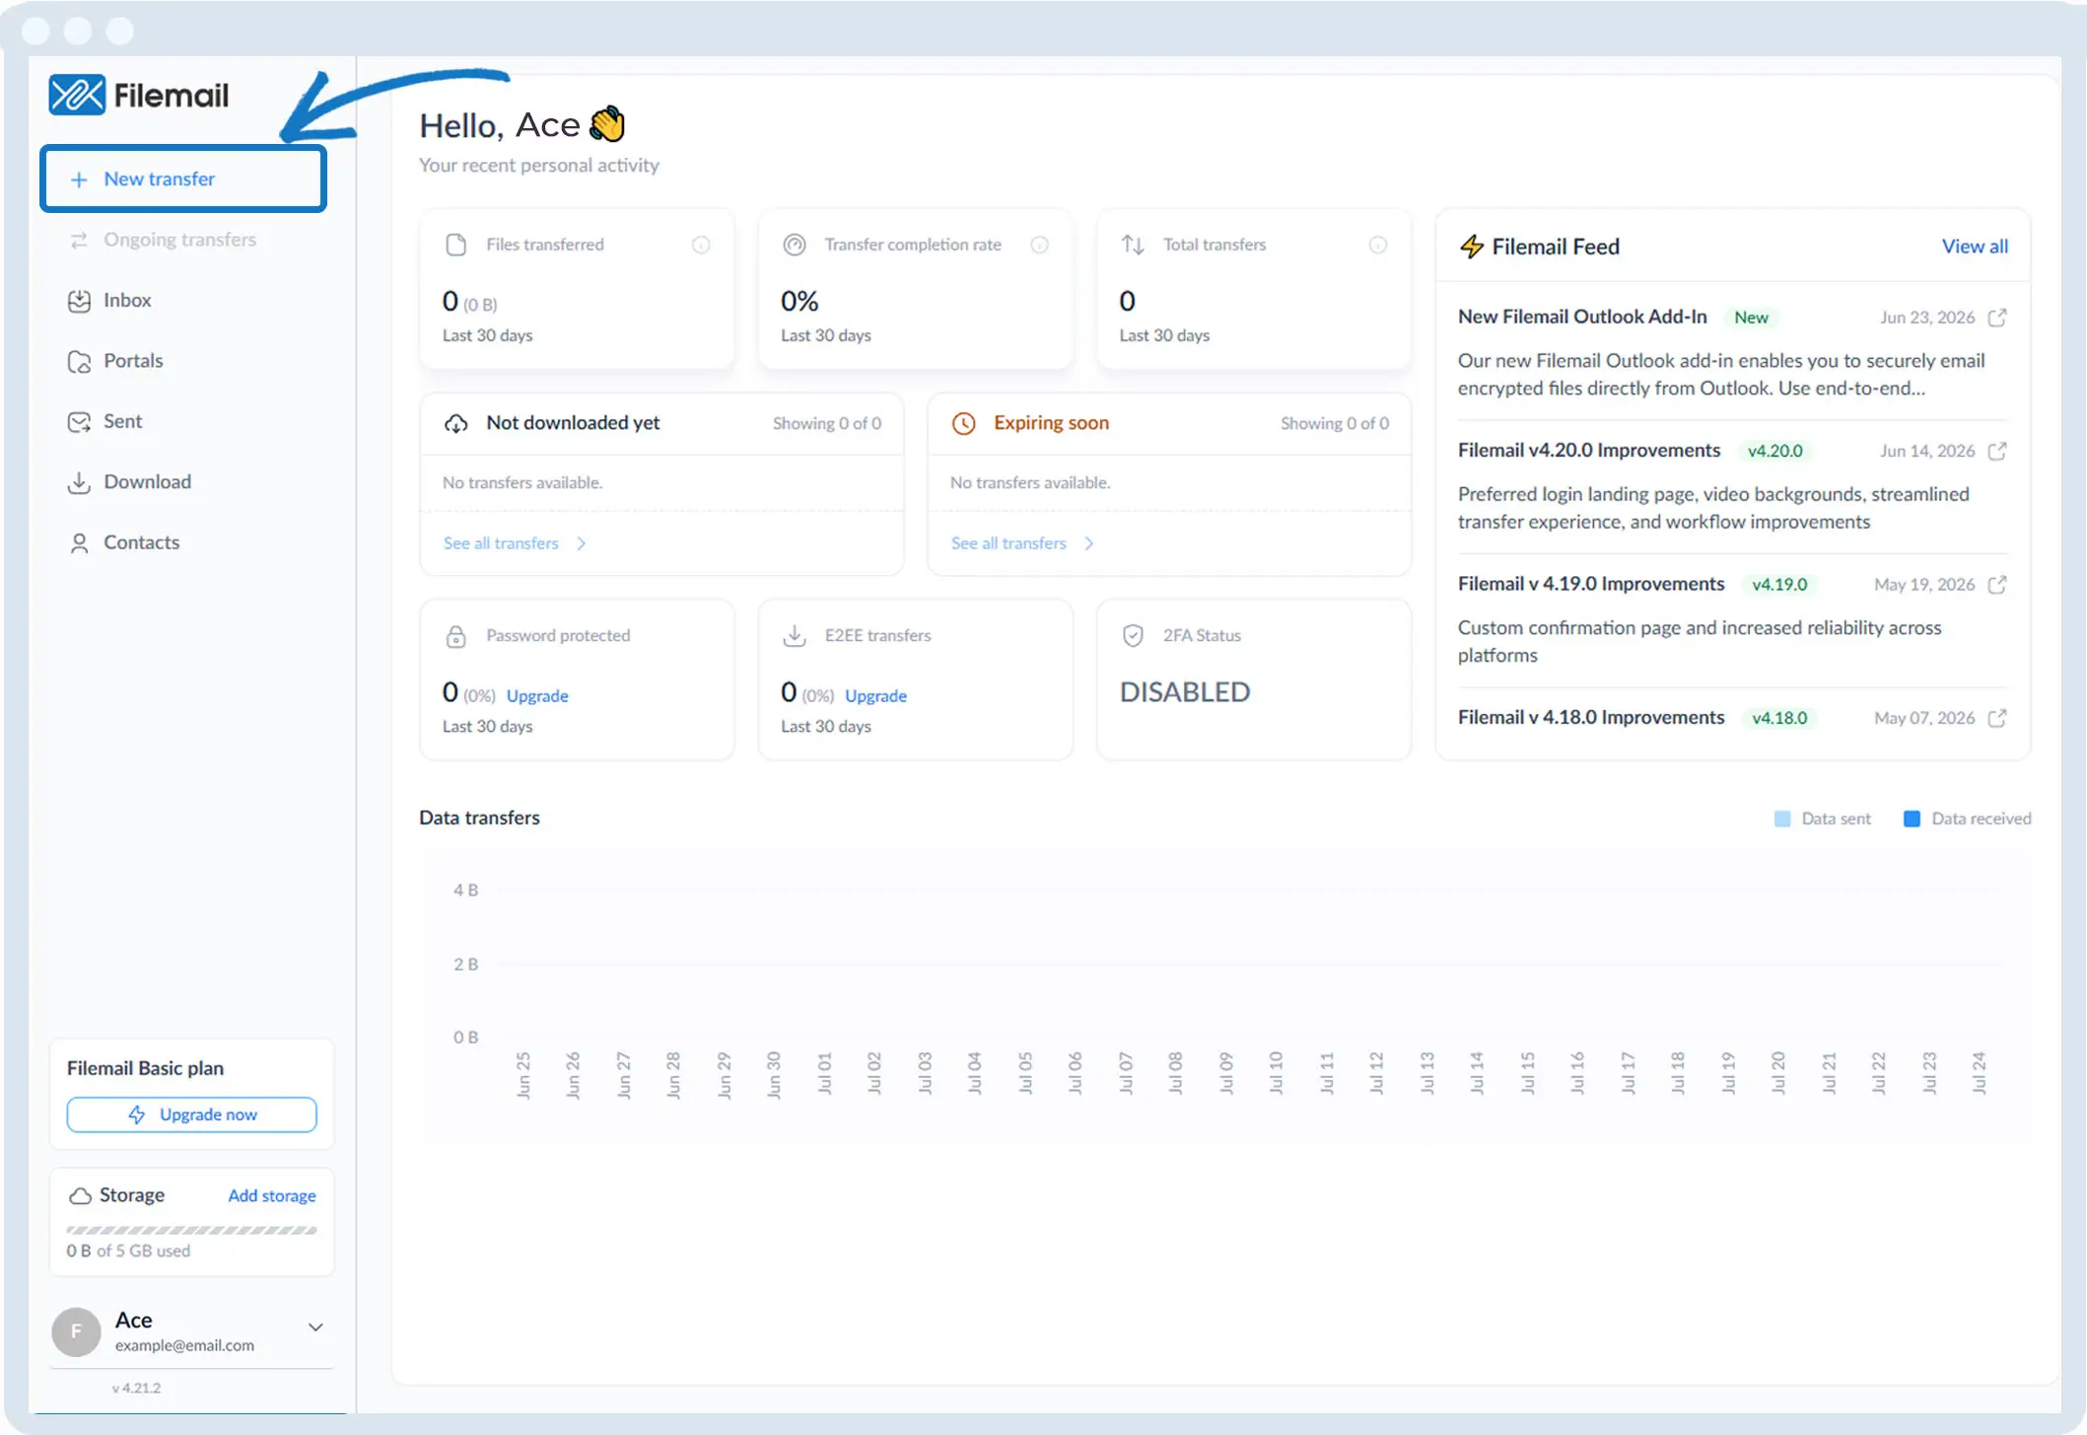Click the Filemail Basic plan label
This screenshot has height=1435, width=2087.
(x=145, y=1068)
